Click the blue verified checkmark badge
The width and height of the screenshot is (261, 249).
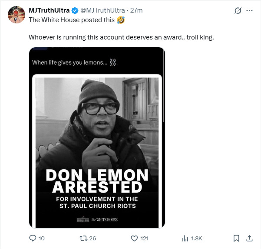pos(74,10)
